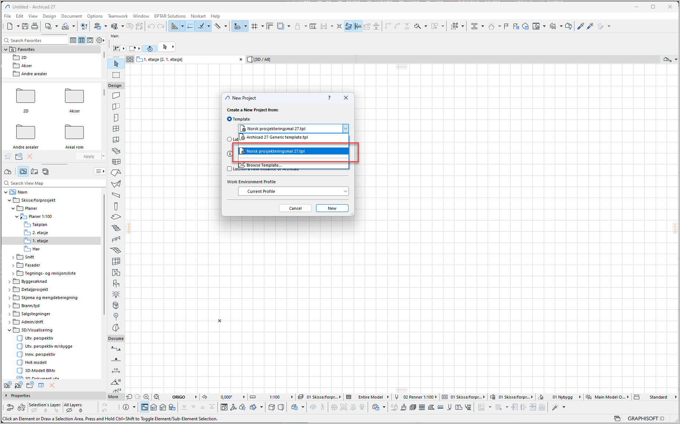Select the Wall tool in Design toolbox
Screen dimensions: 680x424
[116, 95]
